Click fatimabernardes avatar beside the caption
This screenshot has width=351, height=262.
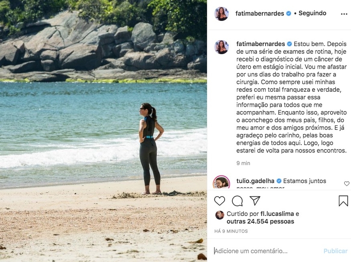[221, 47]
